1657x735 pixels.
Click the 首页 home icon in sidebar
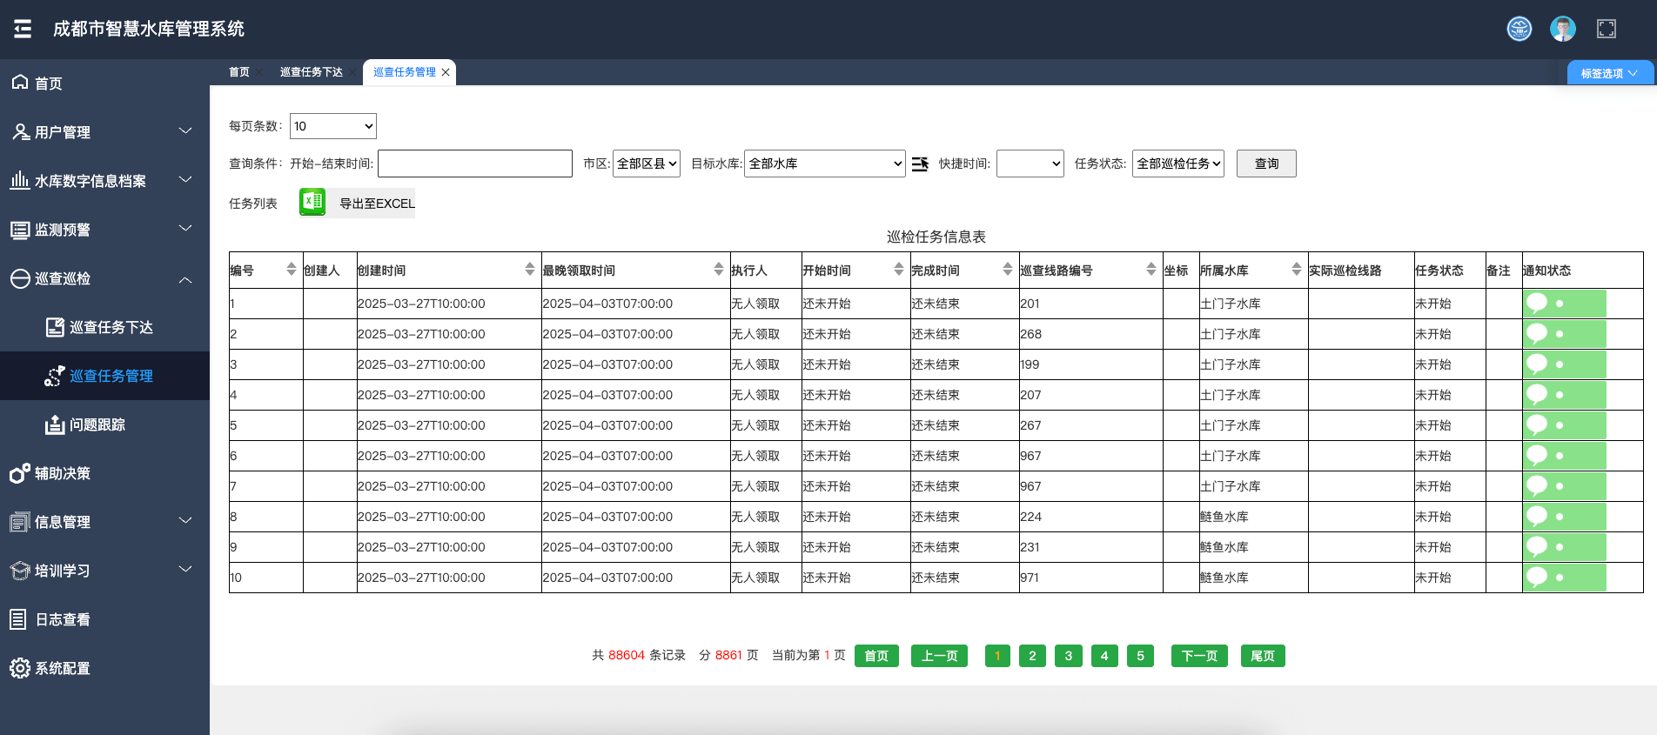tap(20, 83)
